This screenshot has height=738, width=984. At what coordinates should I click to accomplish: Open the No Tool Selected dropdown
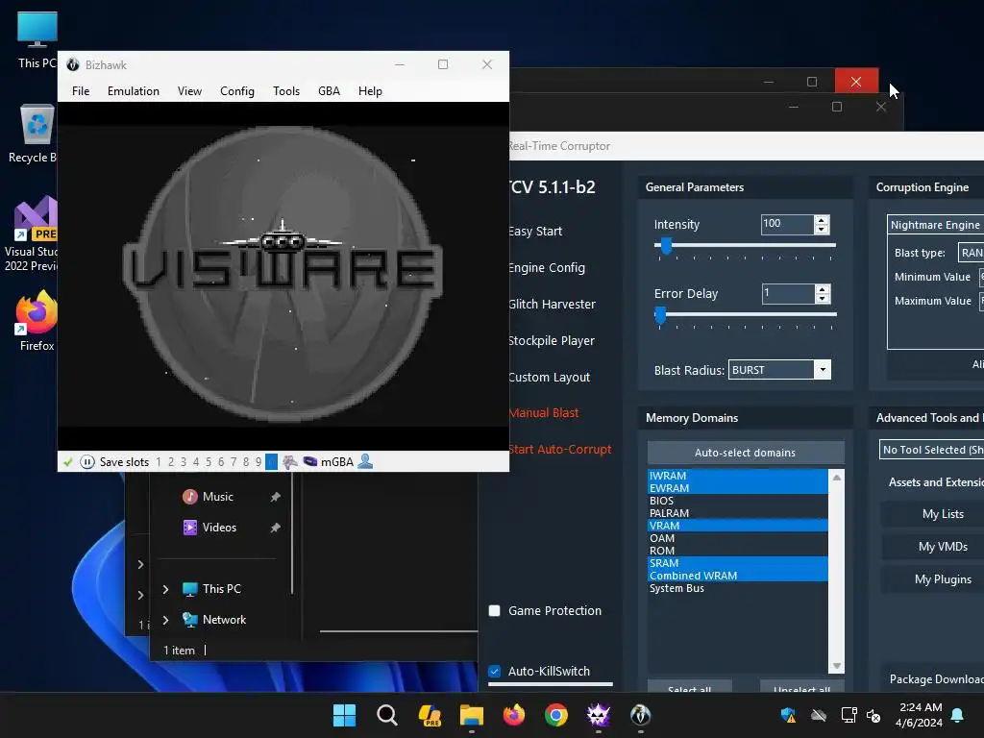click(x=932, y=450)
